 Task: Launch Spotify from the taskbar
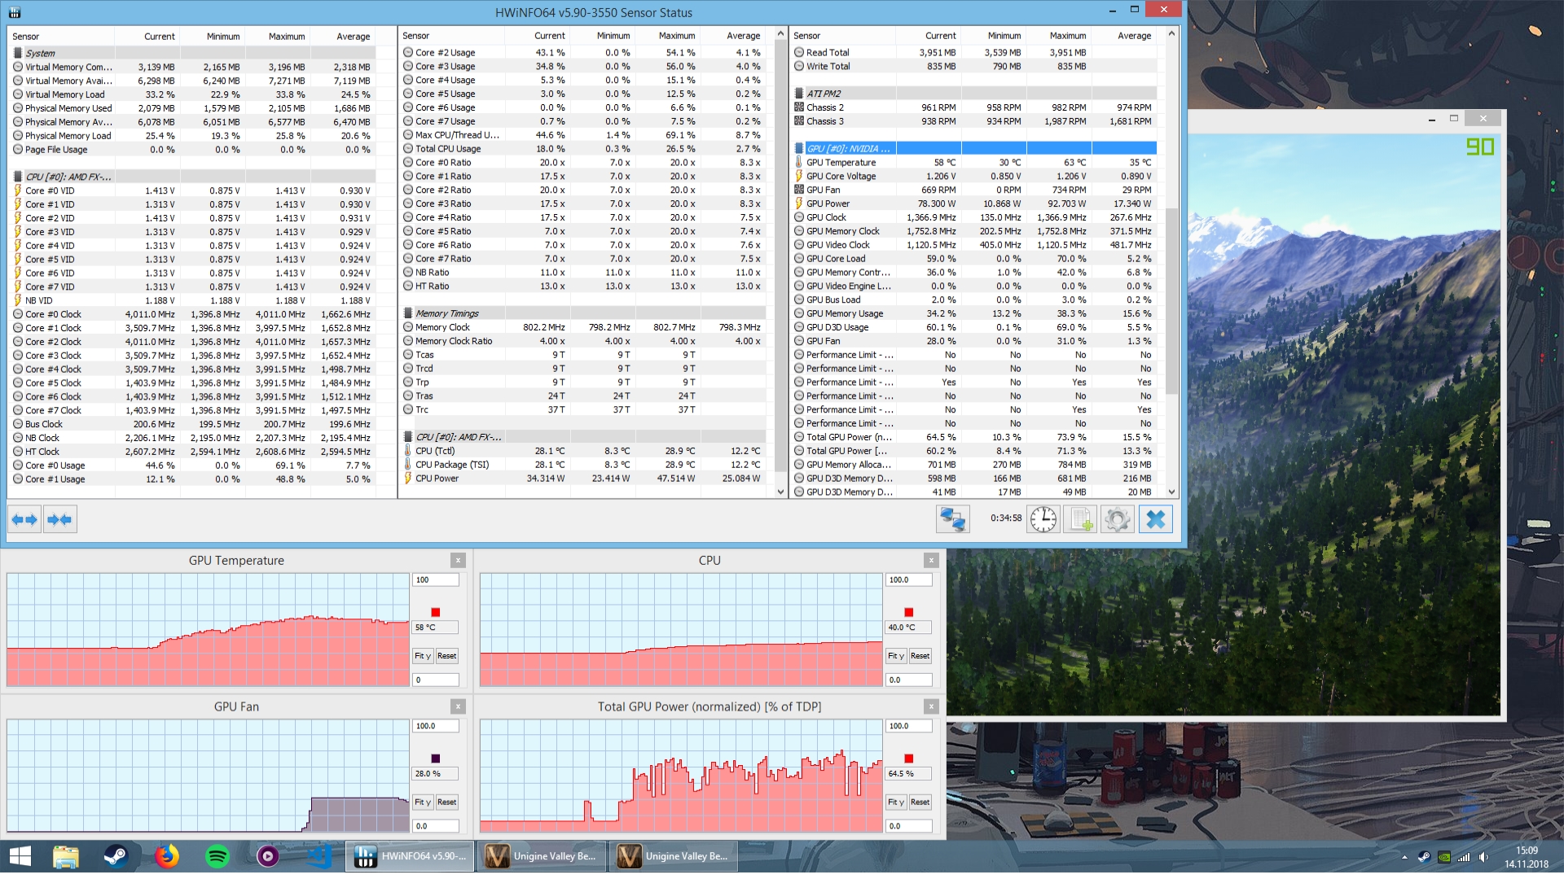[217, 856]
